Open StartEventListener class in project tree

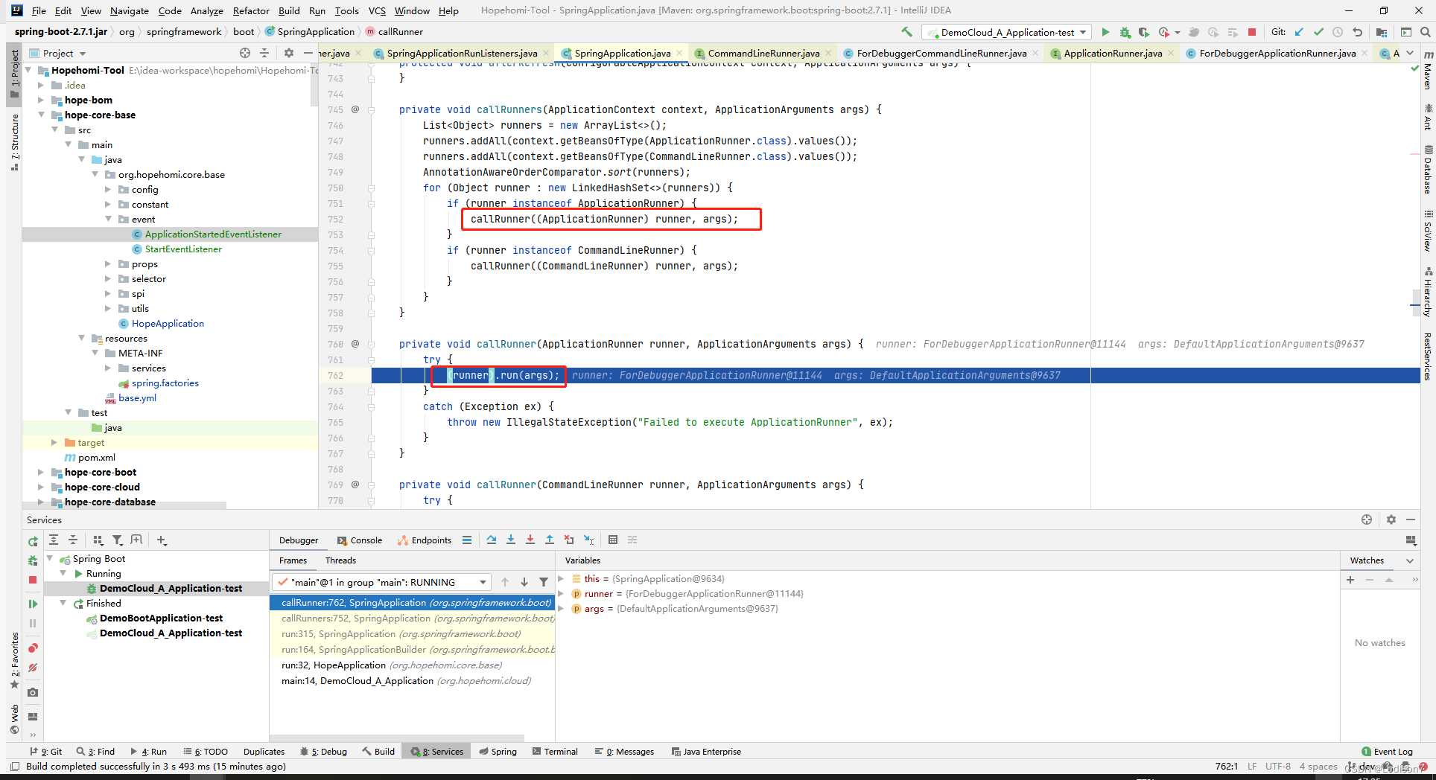coord(183,249)
